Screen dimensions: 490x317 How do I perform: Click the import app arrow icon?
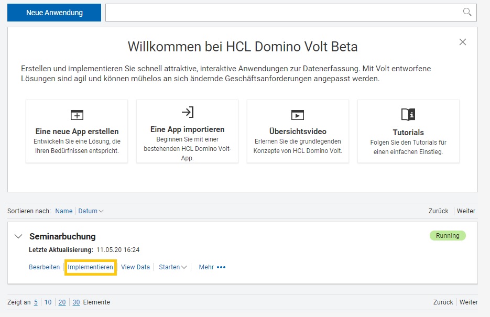point(188,112)
